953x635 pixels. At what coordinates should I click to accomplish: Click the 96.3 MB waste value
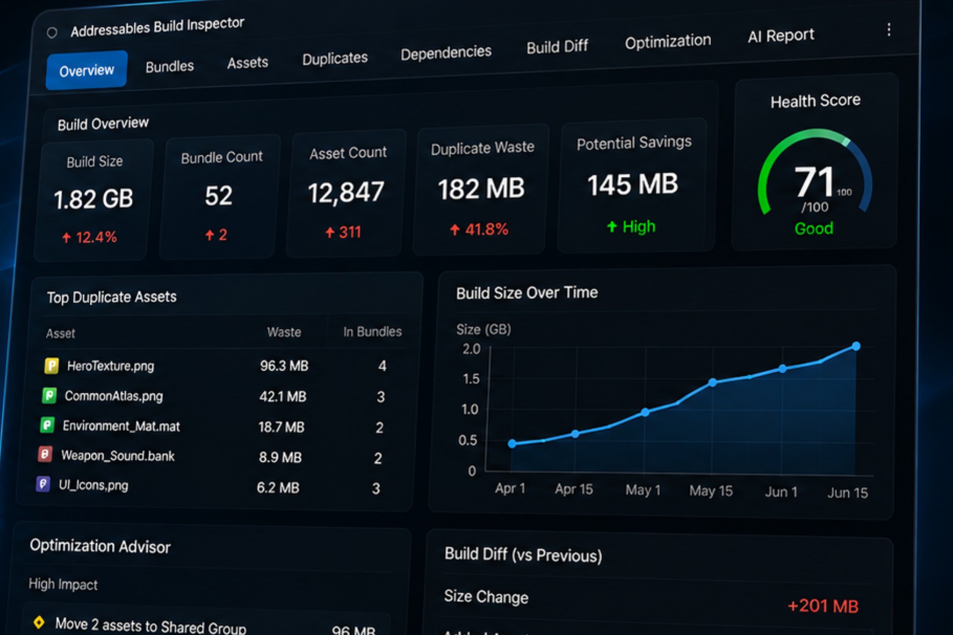click(284, 366)
